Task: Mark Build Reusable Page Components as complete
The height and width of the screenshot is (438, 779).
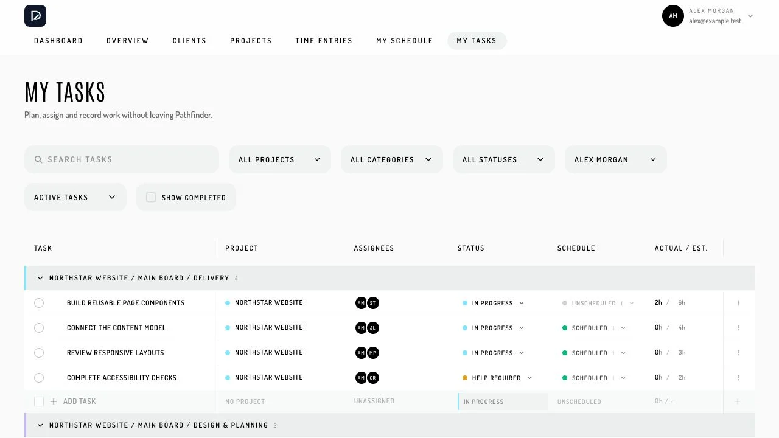Action: coord(39,303)
